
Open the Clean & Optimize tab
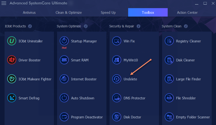click(68, 13)
